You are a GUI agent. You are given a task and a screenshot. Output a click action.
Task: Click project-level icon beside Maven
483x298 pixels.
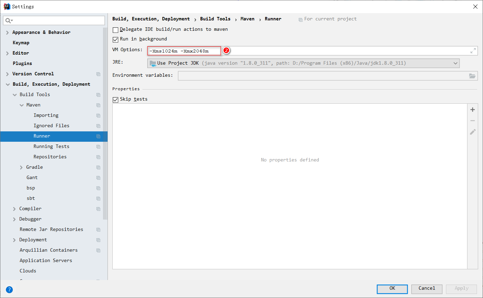99,105
